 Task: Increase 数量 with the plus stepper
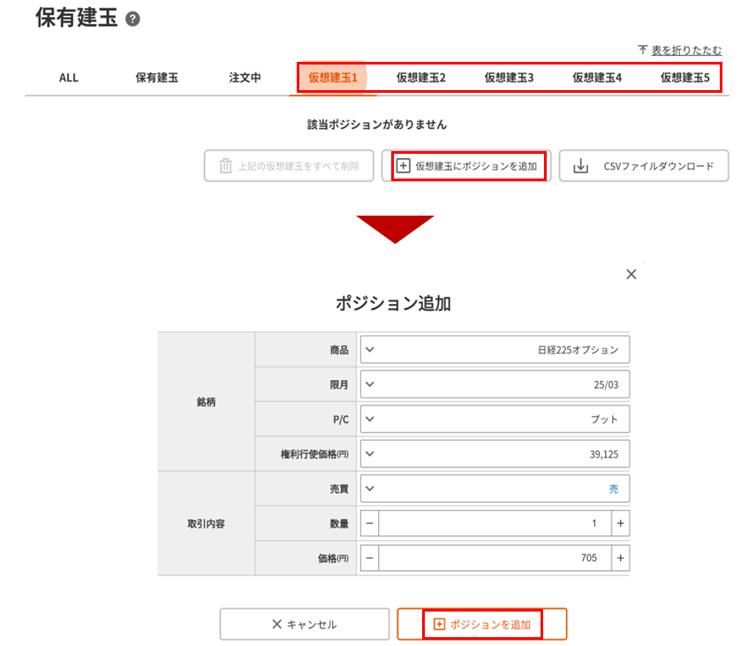pyautogui.click(x=621, y=523)
